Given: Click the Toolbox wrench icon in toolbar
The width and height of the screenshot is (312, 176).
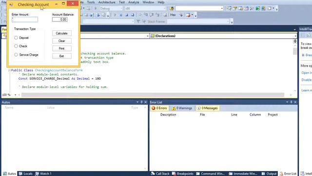Looking at the screenshot, I should [252, 8].
